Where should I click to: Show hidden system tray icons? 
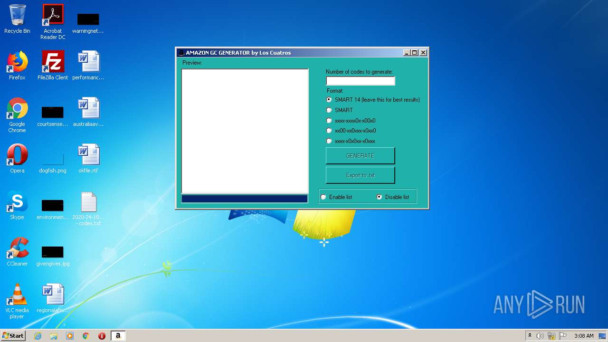click(x=530, y=336)
